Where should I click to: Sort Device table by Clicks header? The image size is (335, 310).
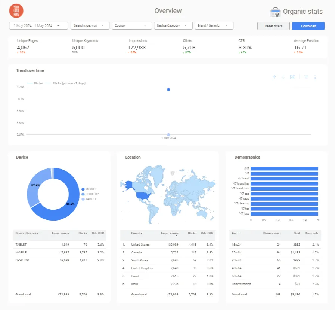[x=83, y=233]
